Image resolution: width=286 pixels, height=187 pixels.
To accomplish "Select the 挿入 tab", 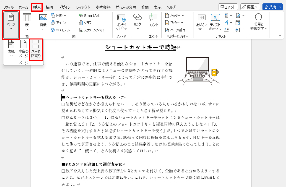I will pos(37,7).
